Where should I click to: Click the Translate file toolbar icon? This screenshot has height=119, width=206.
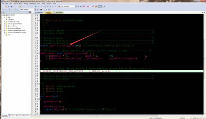point(3,9)
